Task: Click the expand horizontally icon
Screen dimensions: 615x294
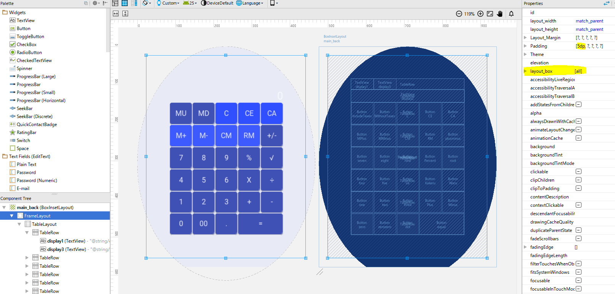Action: (116, 14)
